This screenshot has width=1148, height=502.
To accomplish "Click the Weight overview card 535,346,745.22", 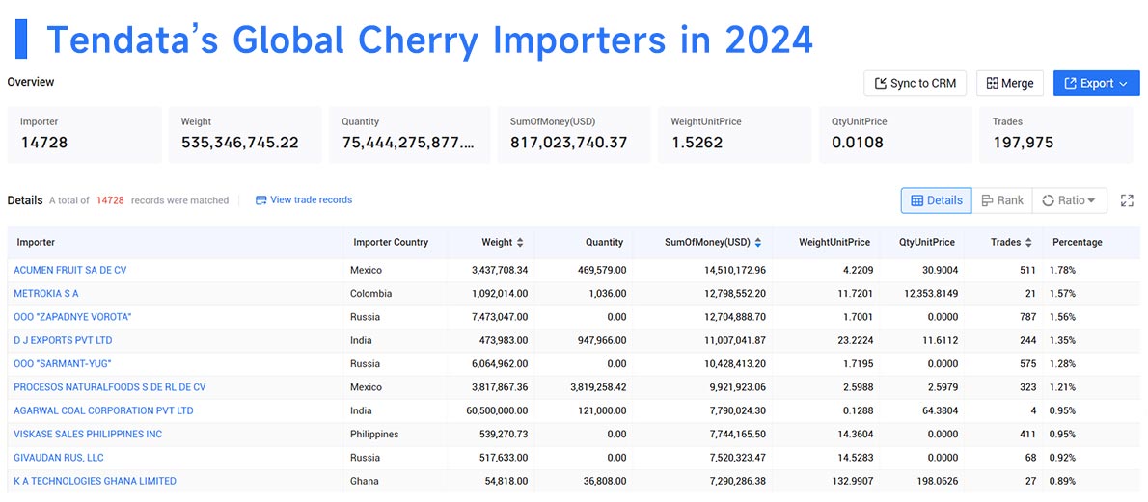I will point(245,135).
